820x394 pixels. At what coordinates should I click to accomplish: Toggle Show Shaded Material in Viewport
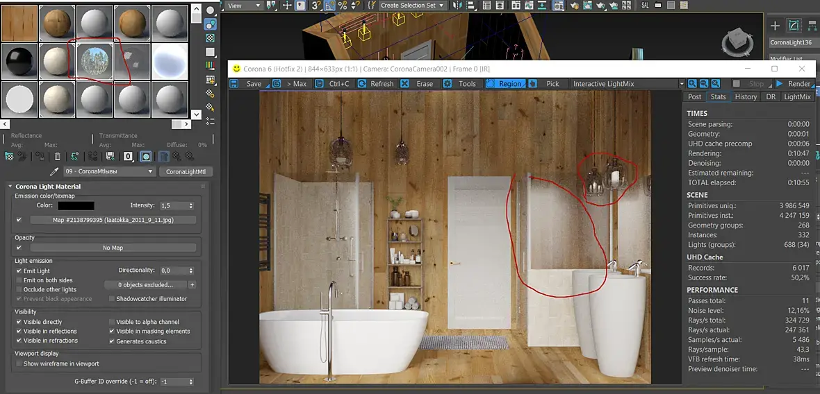click(x=147, y=156)
